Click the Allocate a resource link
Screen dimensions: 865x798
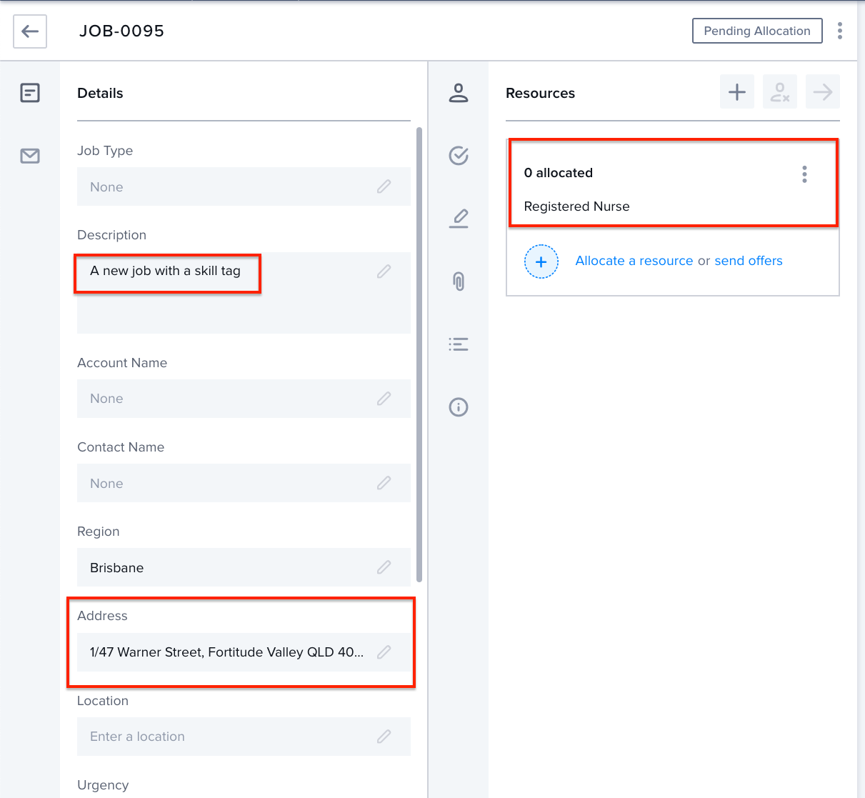[x=634, y=261]
